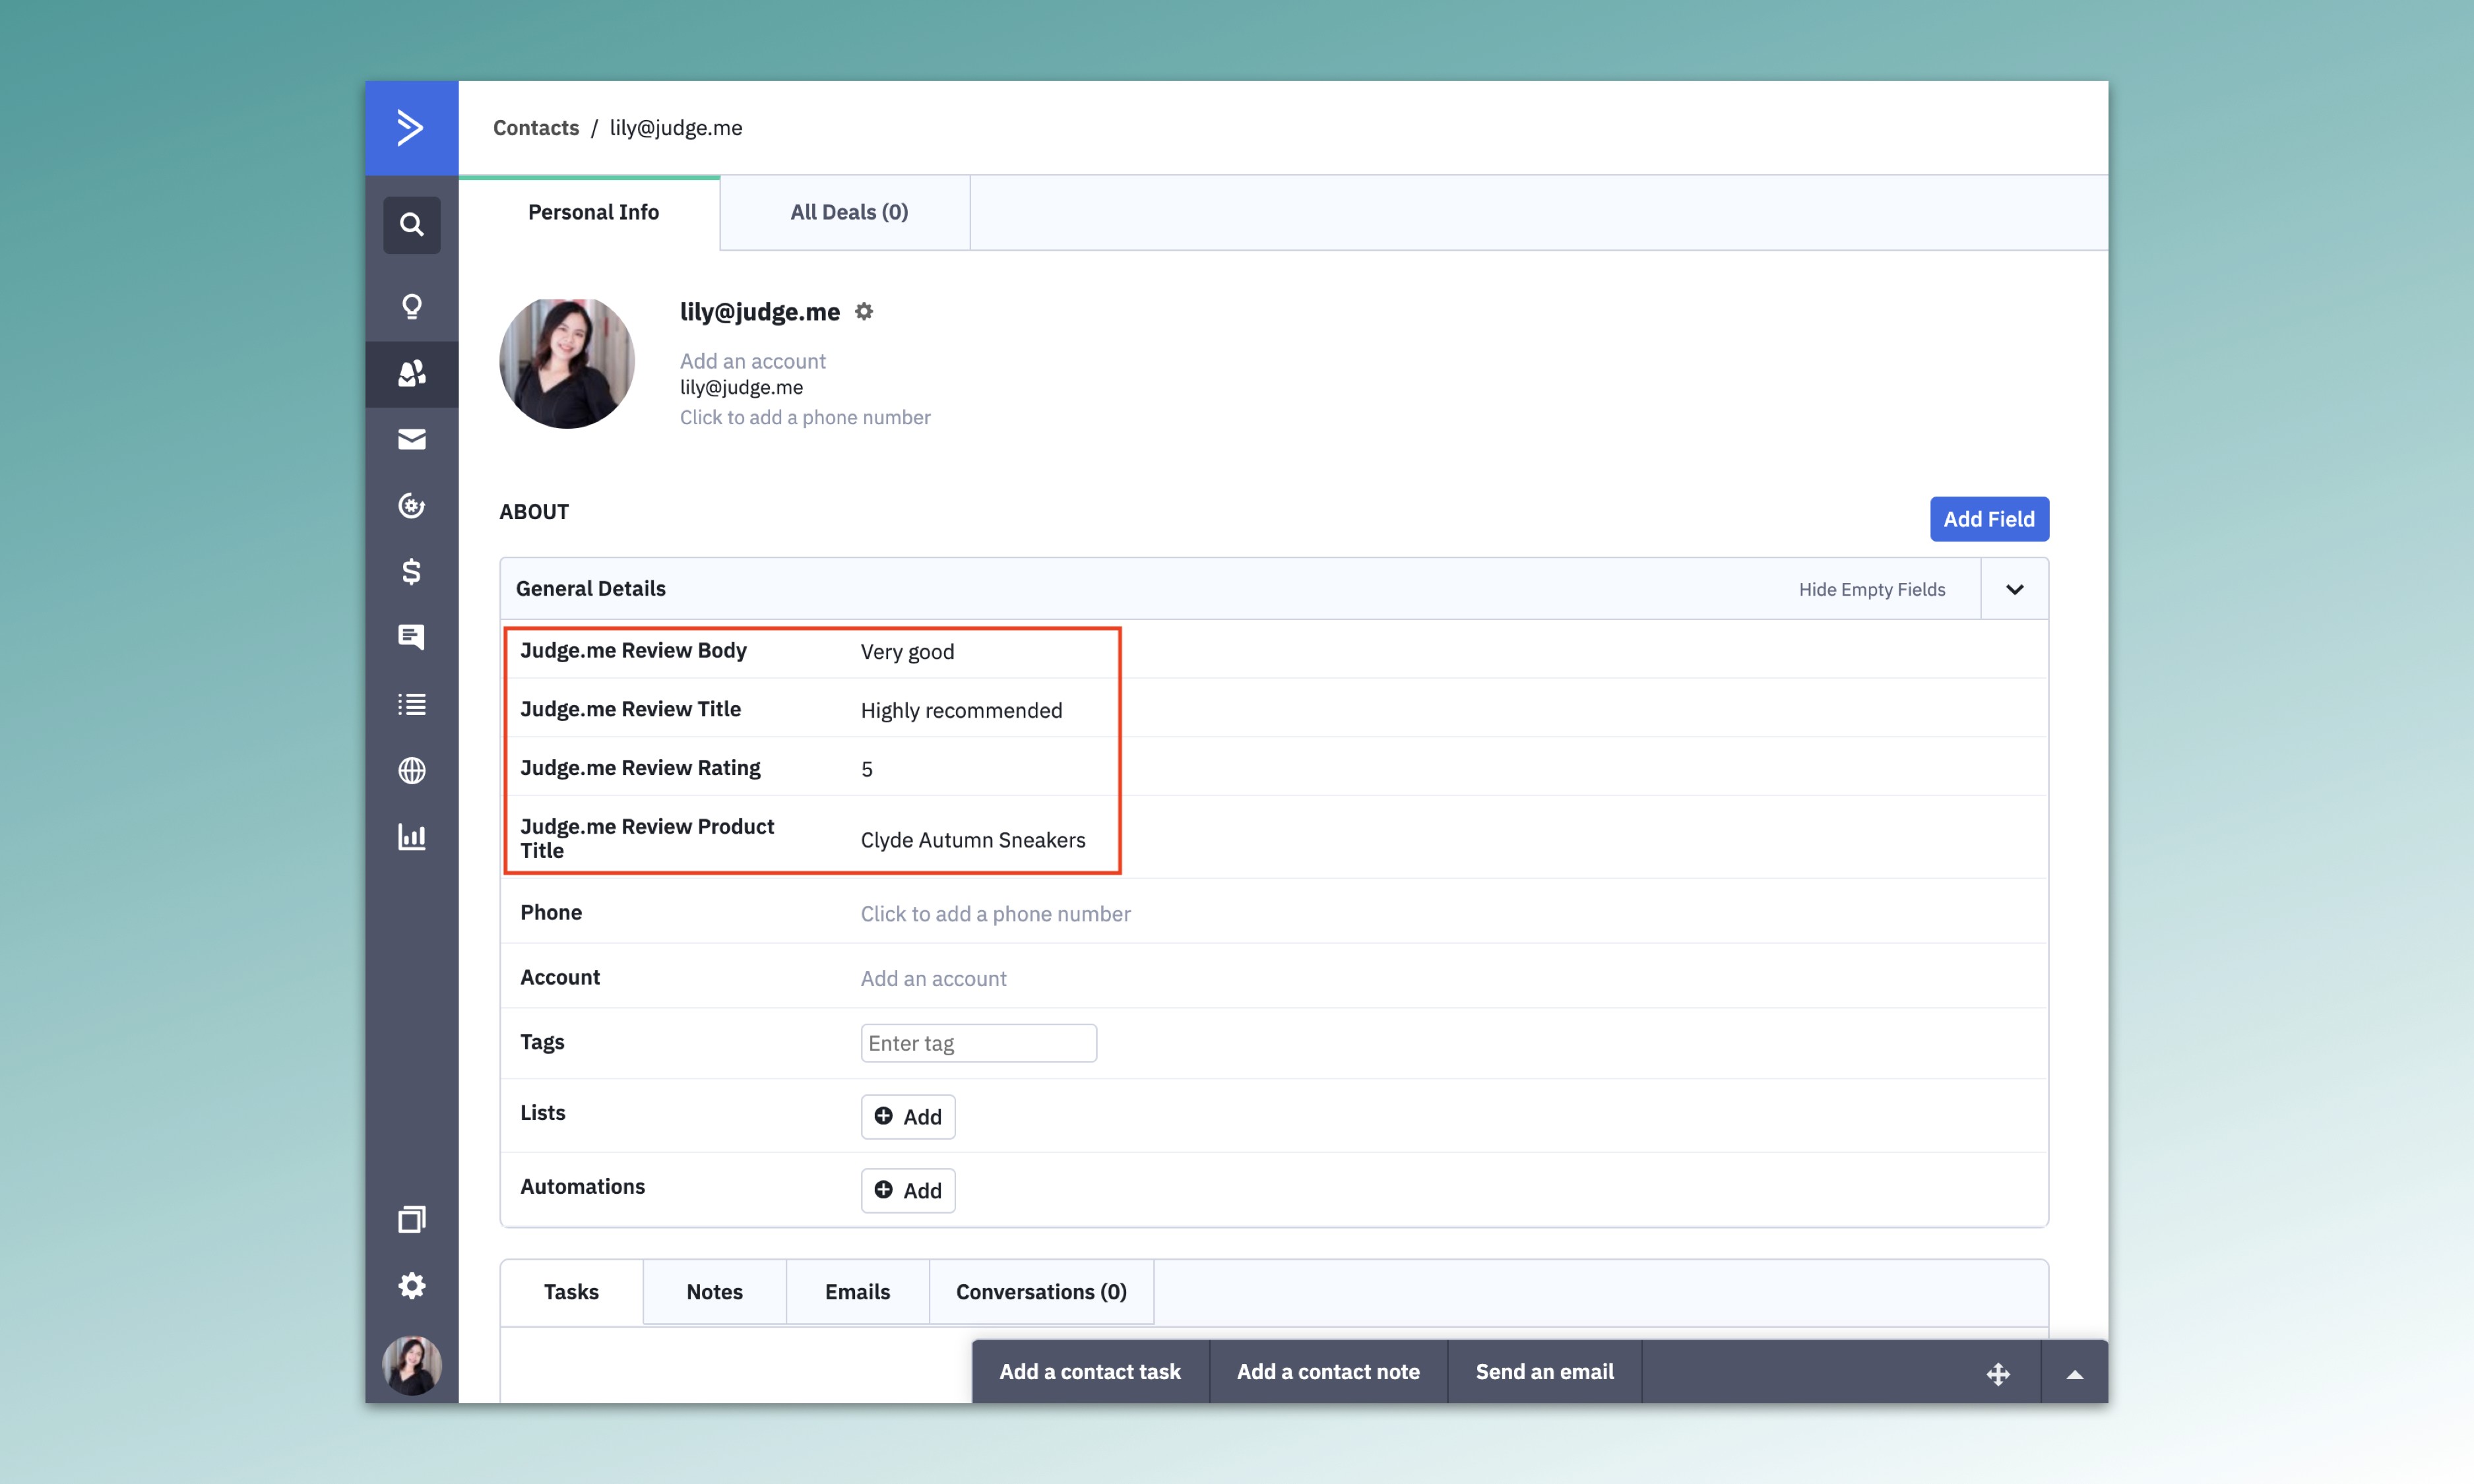The image size is (2474, 1484).
Task: Toggle Hide Empty Fields
Action: [1871, 589]
